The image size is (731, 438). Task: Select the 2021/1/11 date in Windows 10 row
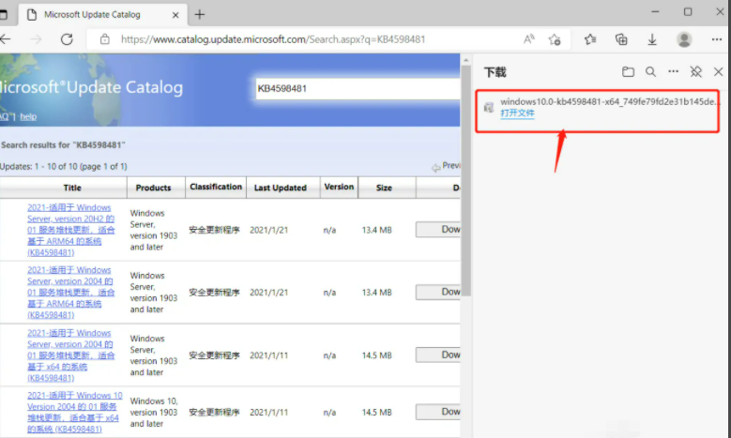[x=268, y=413]
